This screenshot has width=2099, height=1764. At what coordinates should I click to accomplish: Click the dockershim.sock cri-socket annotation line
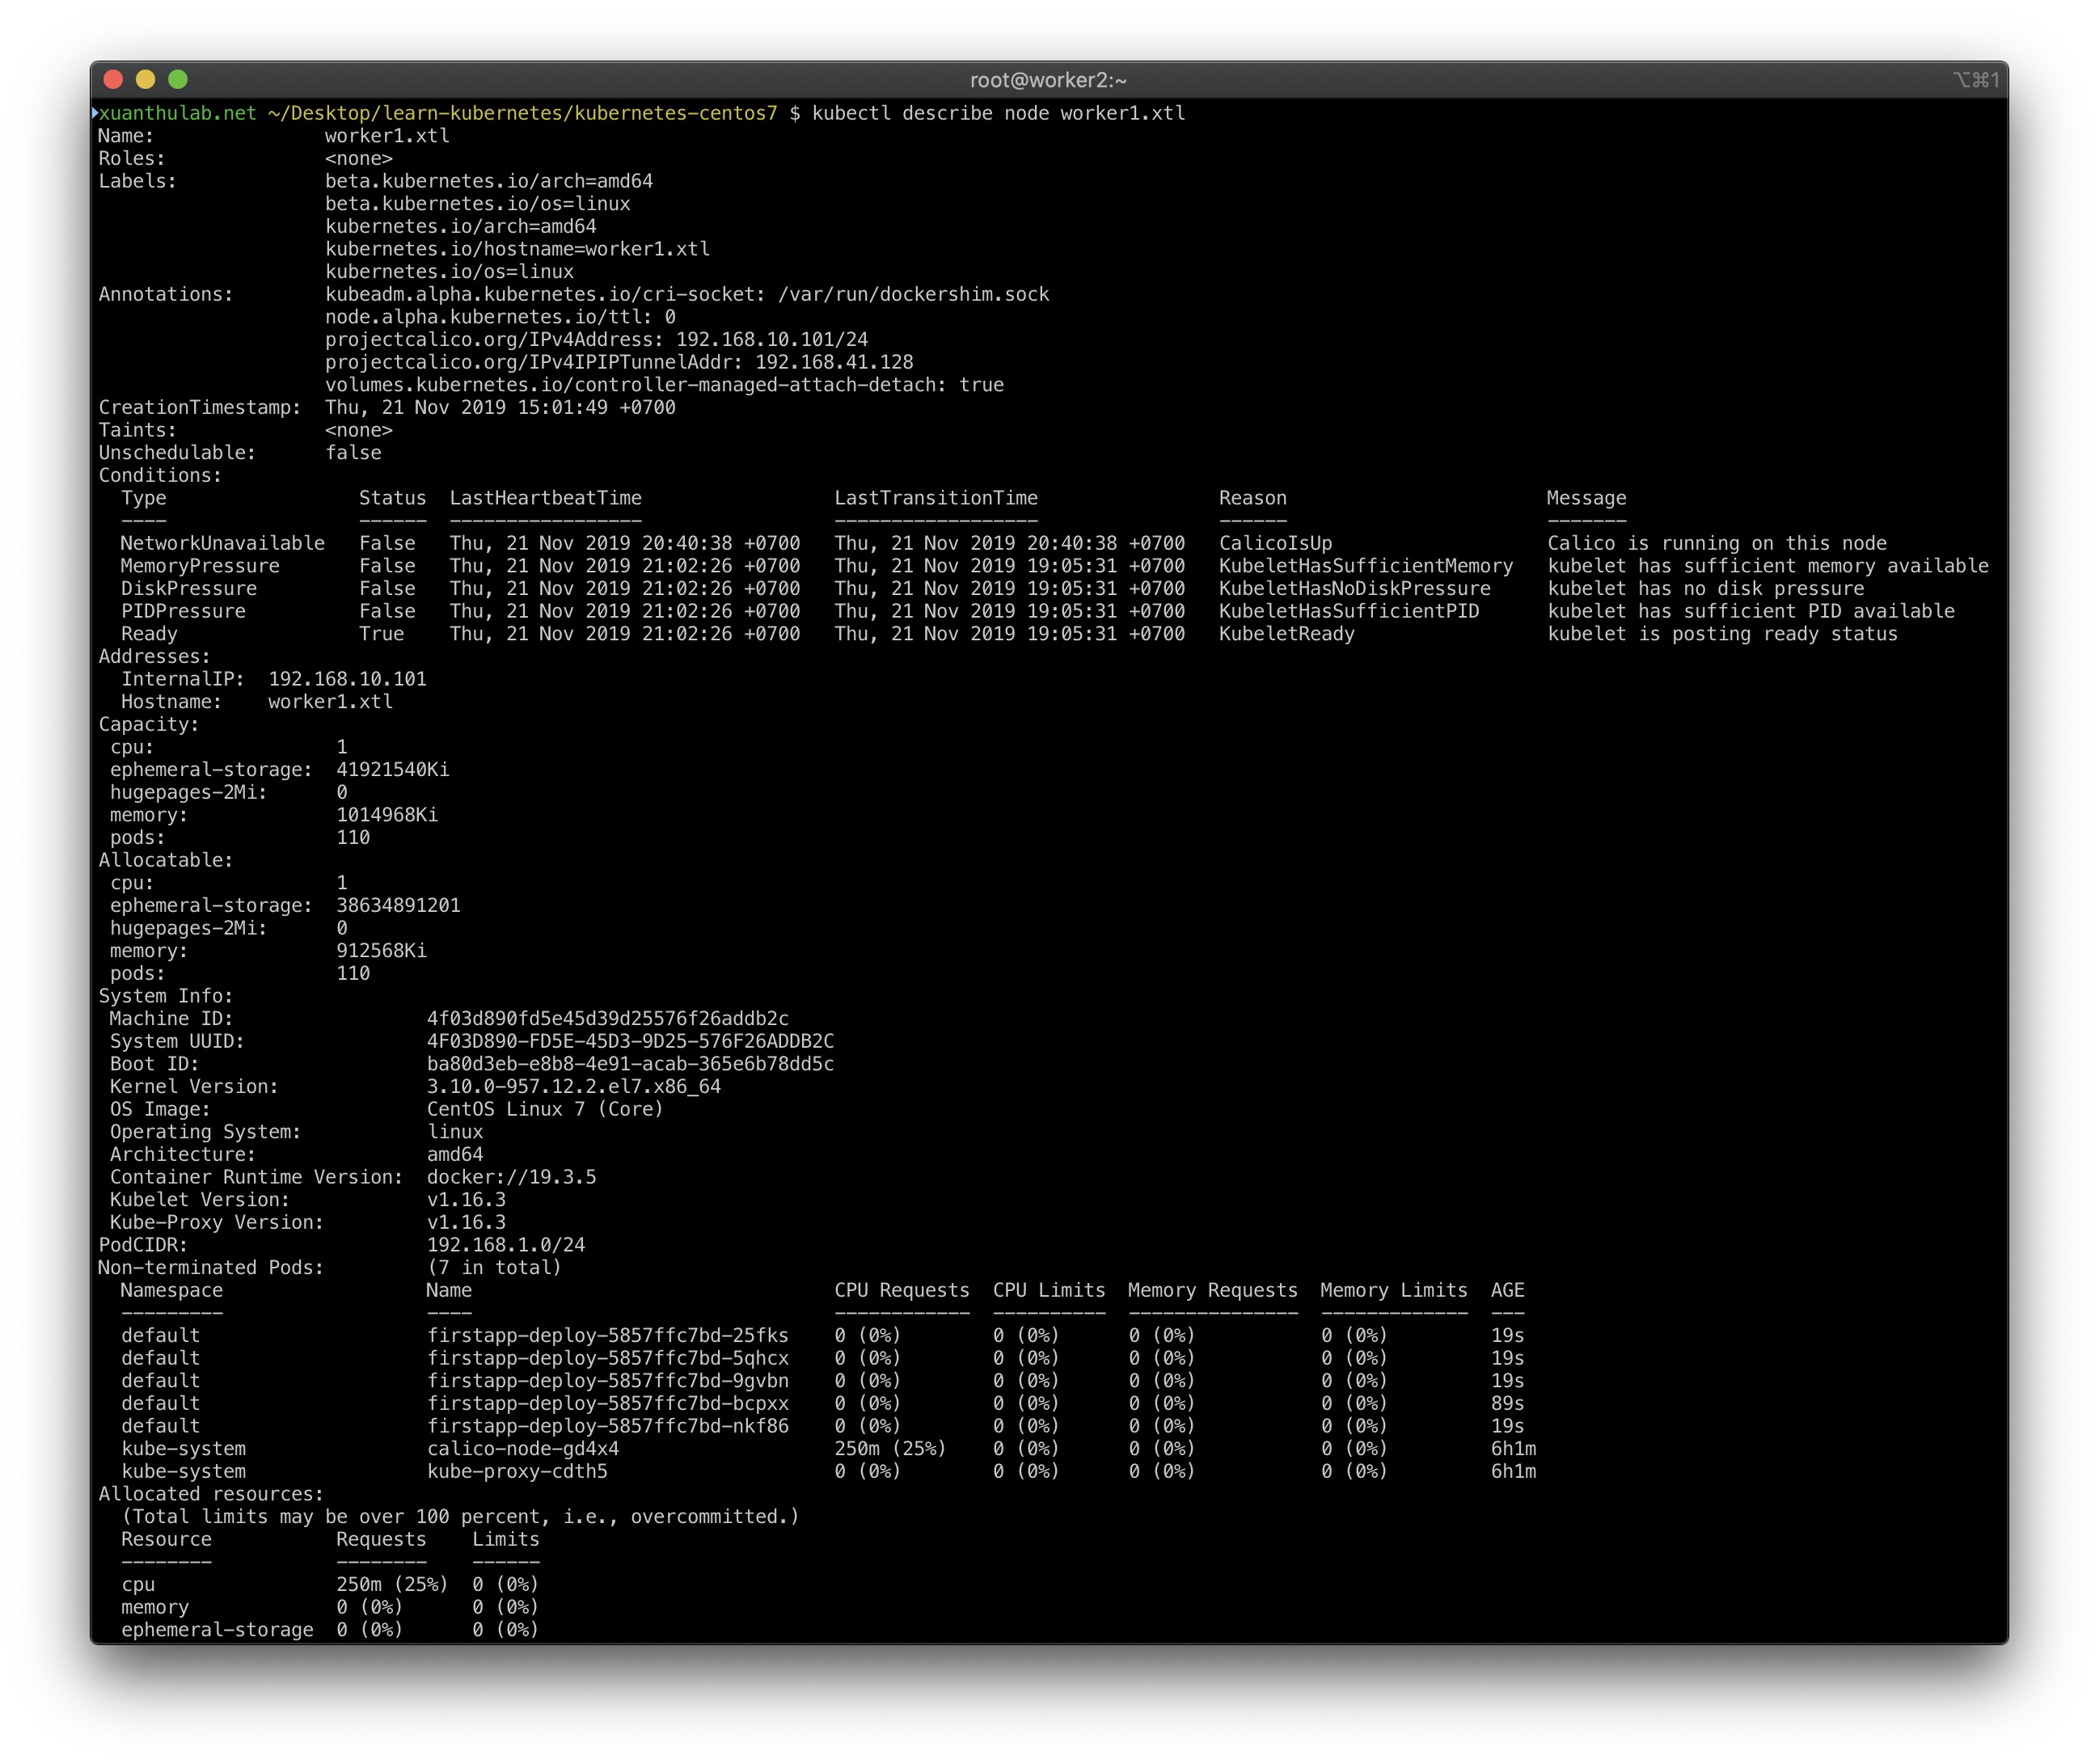[x=686, y=294]
